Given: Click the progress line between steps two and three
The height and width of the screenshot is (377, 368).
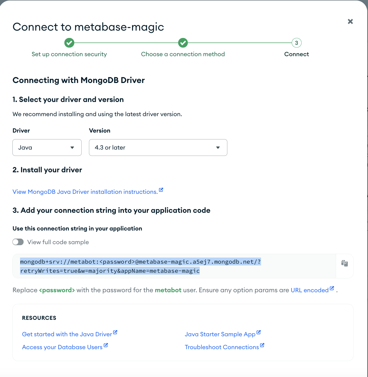Looking at the screenshot, I should click(x=240, y=43).
